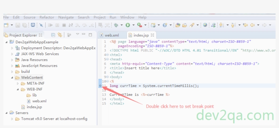Click the green Run icon
279x128 pixels.
tap(128, 25)
